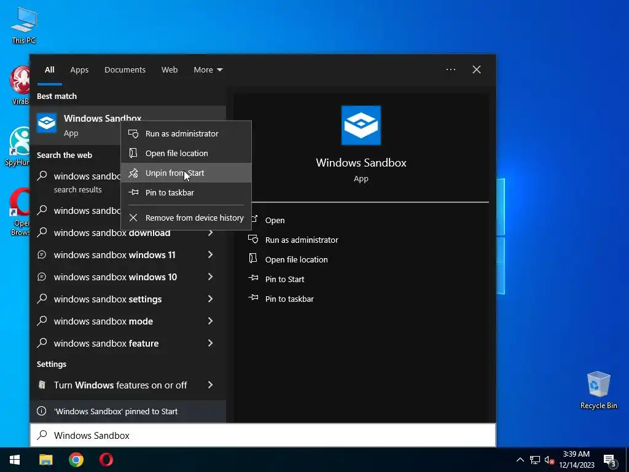Click the chat icon beside windows sandbox windows 11
Screen dimensions: 629x472
click(x=42, y=255)
